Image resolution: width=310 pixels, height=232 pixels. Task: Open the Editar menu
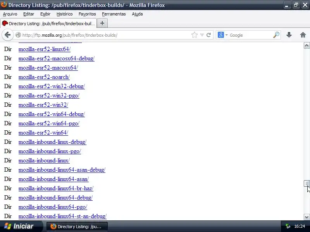point(29,14)
